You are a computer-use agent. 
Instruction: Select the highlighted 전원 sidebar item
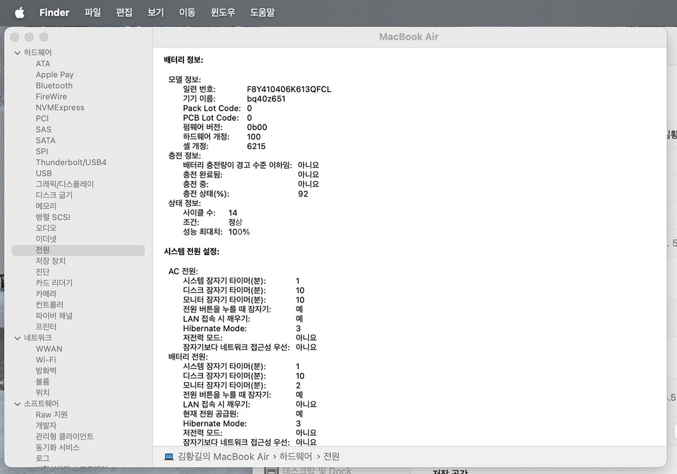78,250
